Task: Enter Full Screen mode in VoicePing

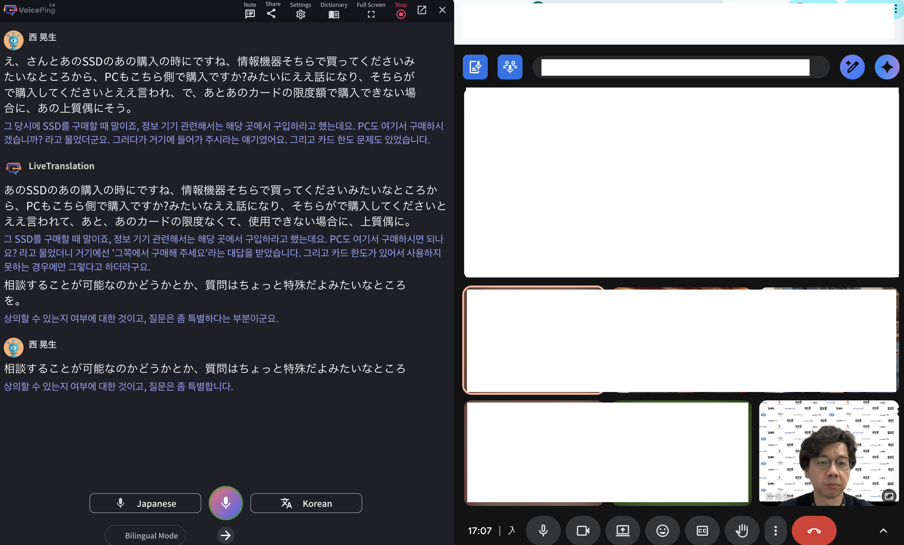Action: 371,14
